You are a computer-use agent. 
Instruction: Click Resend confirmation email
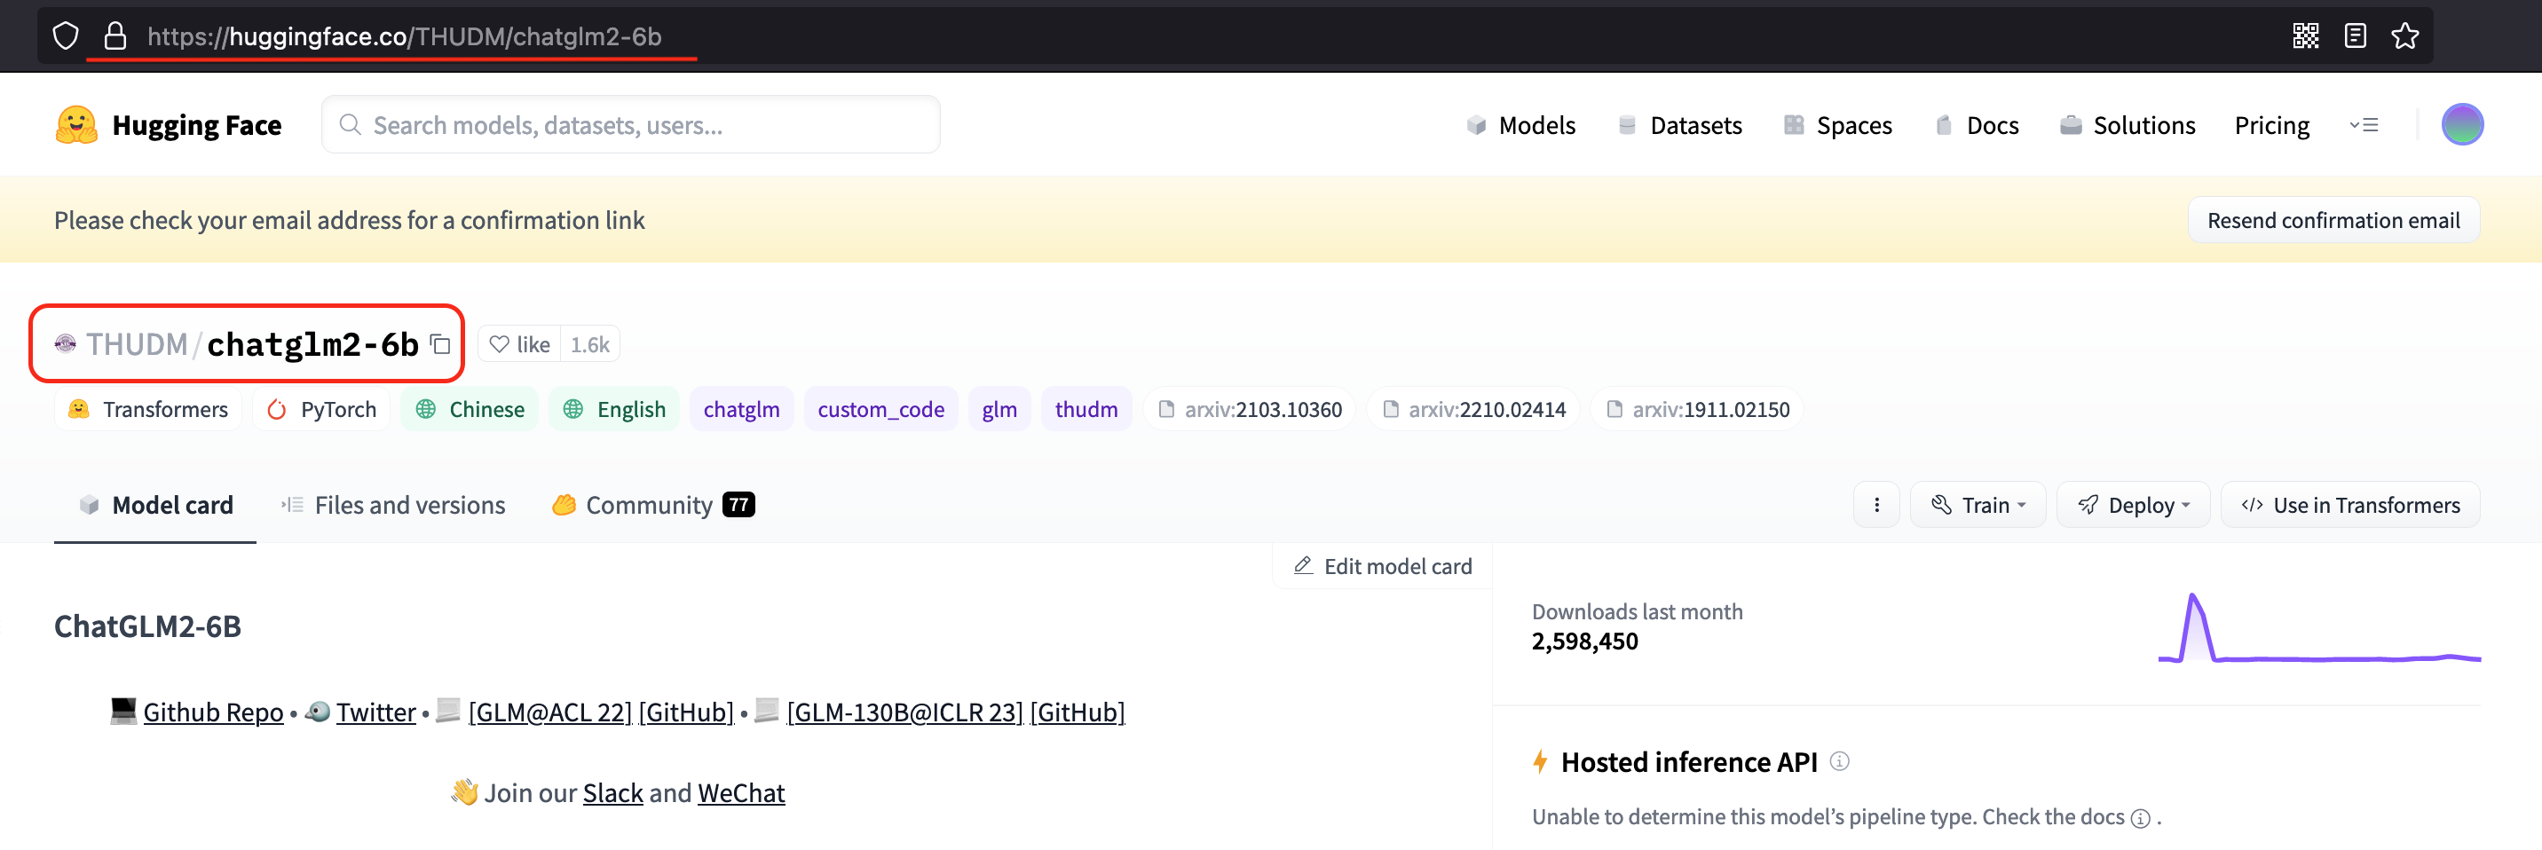[x=2333, y=219]
